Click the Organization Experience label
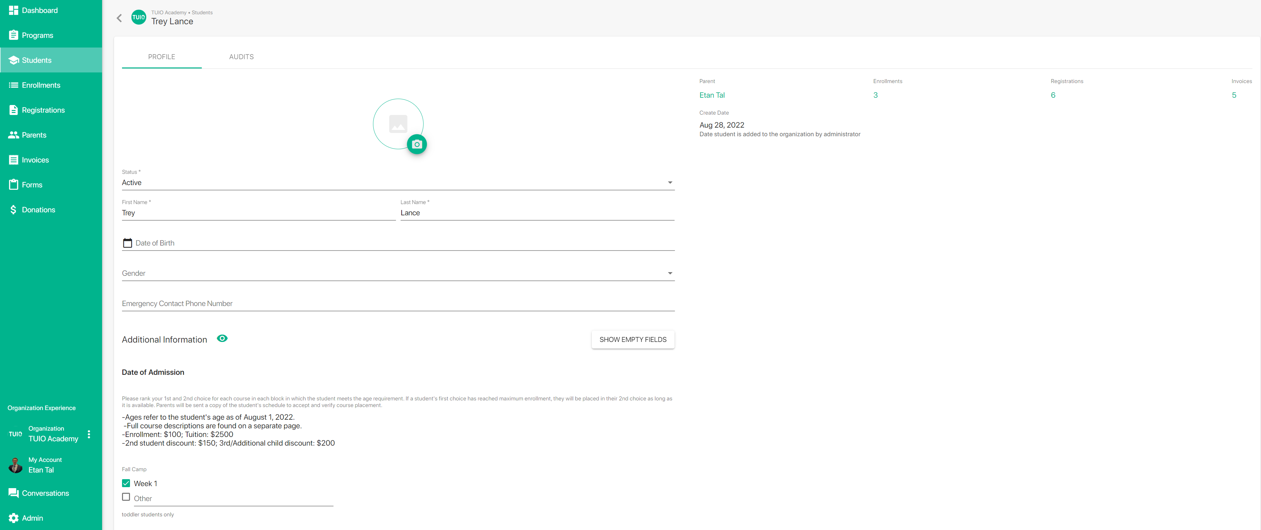 pyautogui.click(x=42, y=408)
